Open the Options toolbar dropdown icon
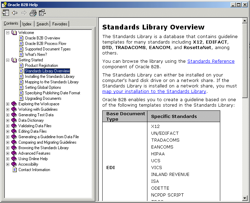Screen dimensions: 250x203 click(42, 13)
